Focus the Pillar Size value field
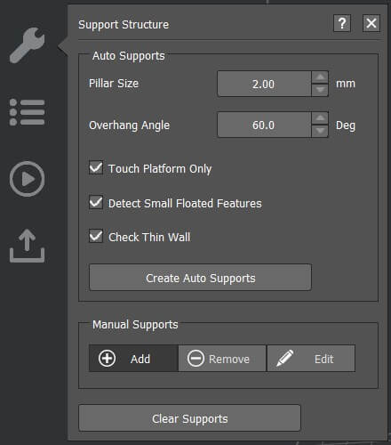The height and width of the screenshot is (445, 391). (264, 84)
